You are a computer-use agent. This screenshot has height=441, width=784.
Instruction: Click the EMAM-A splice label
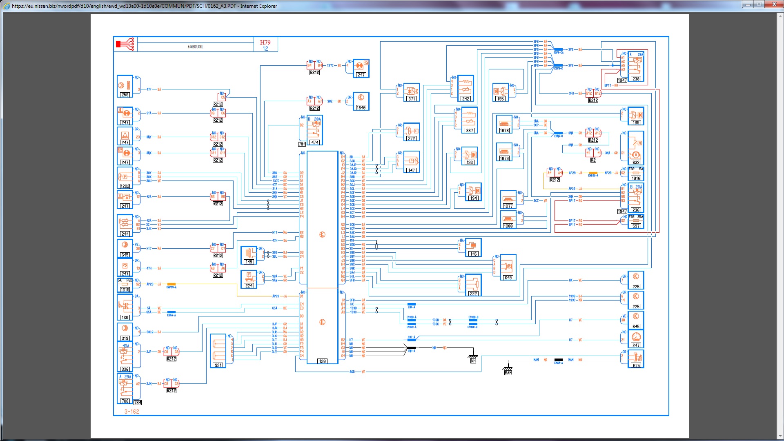tap(558, 363)
